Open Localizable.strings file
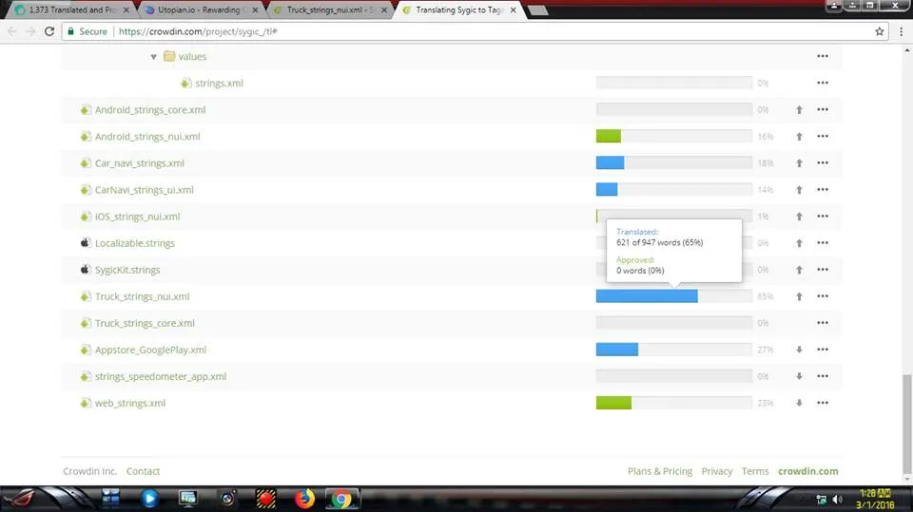This screenshot has height=512, width=913. [135, 243]
